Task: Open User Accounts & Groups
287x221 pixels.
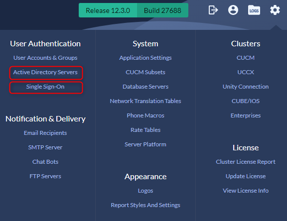Action: [45, 58]
